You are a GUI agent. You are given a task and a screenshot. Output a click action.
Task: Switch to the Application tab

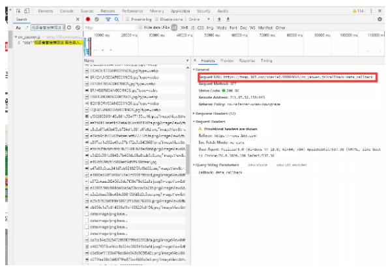tap(180, 11)
